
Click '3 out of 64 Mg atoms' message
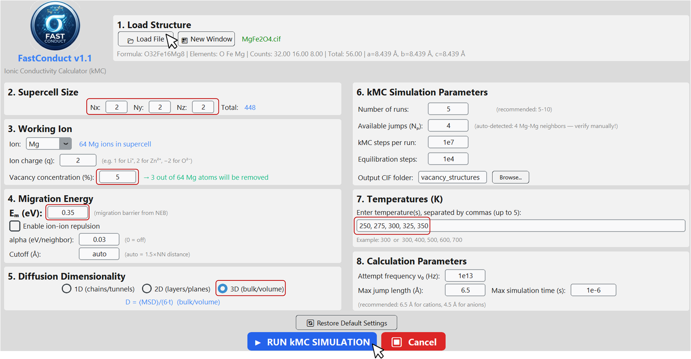[x=206, y=177]
